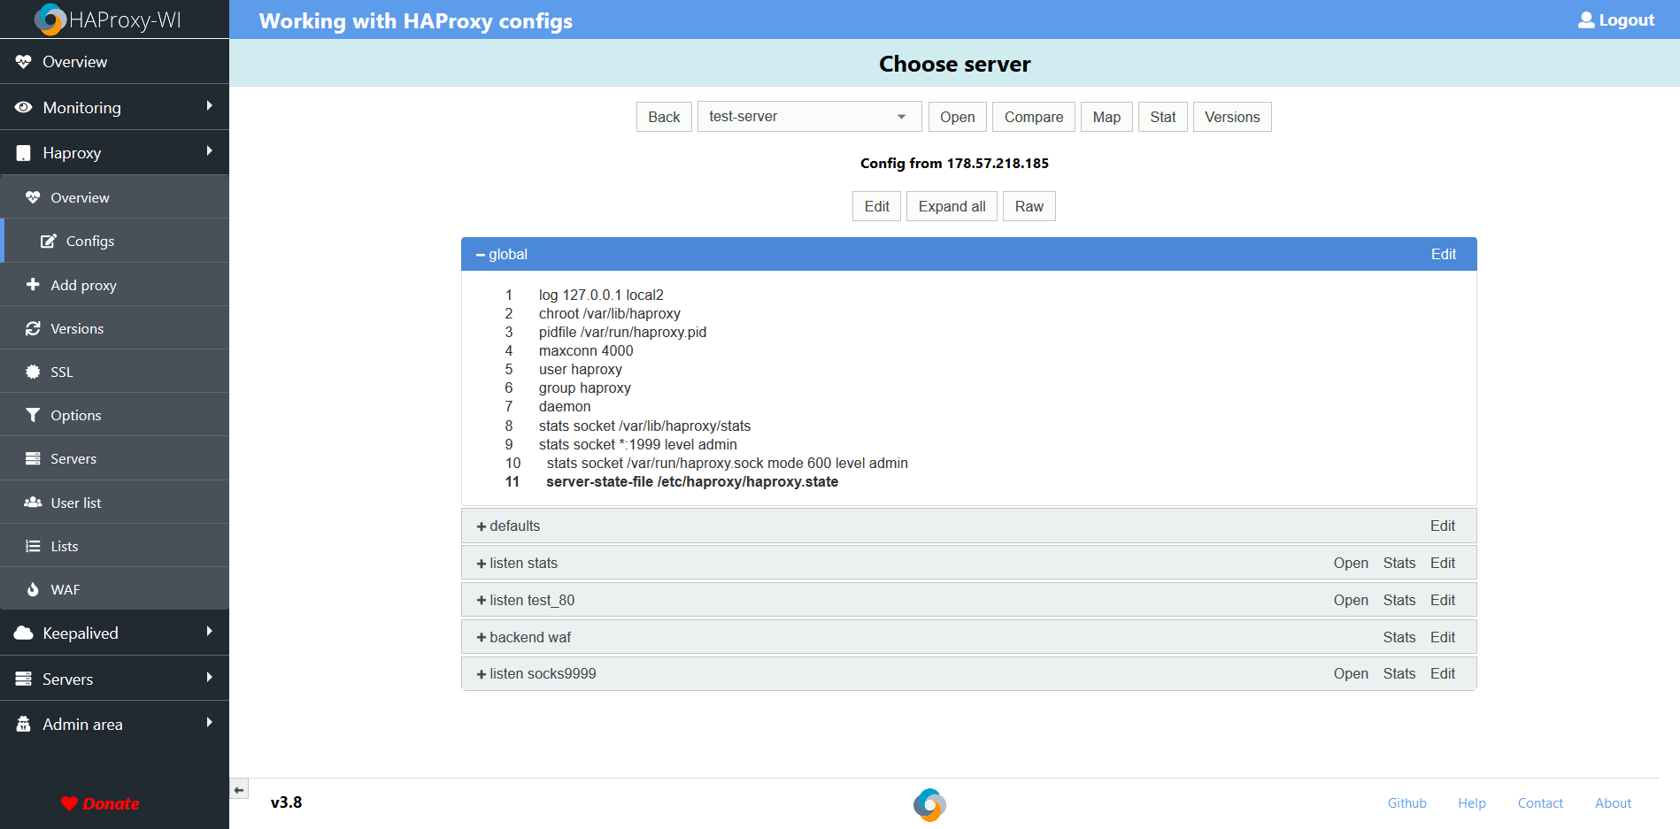1680x829 pixels.
Task: Open the Add proxy menu item
Action: click(x=114, y=285)
